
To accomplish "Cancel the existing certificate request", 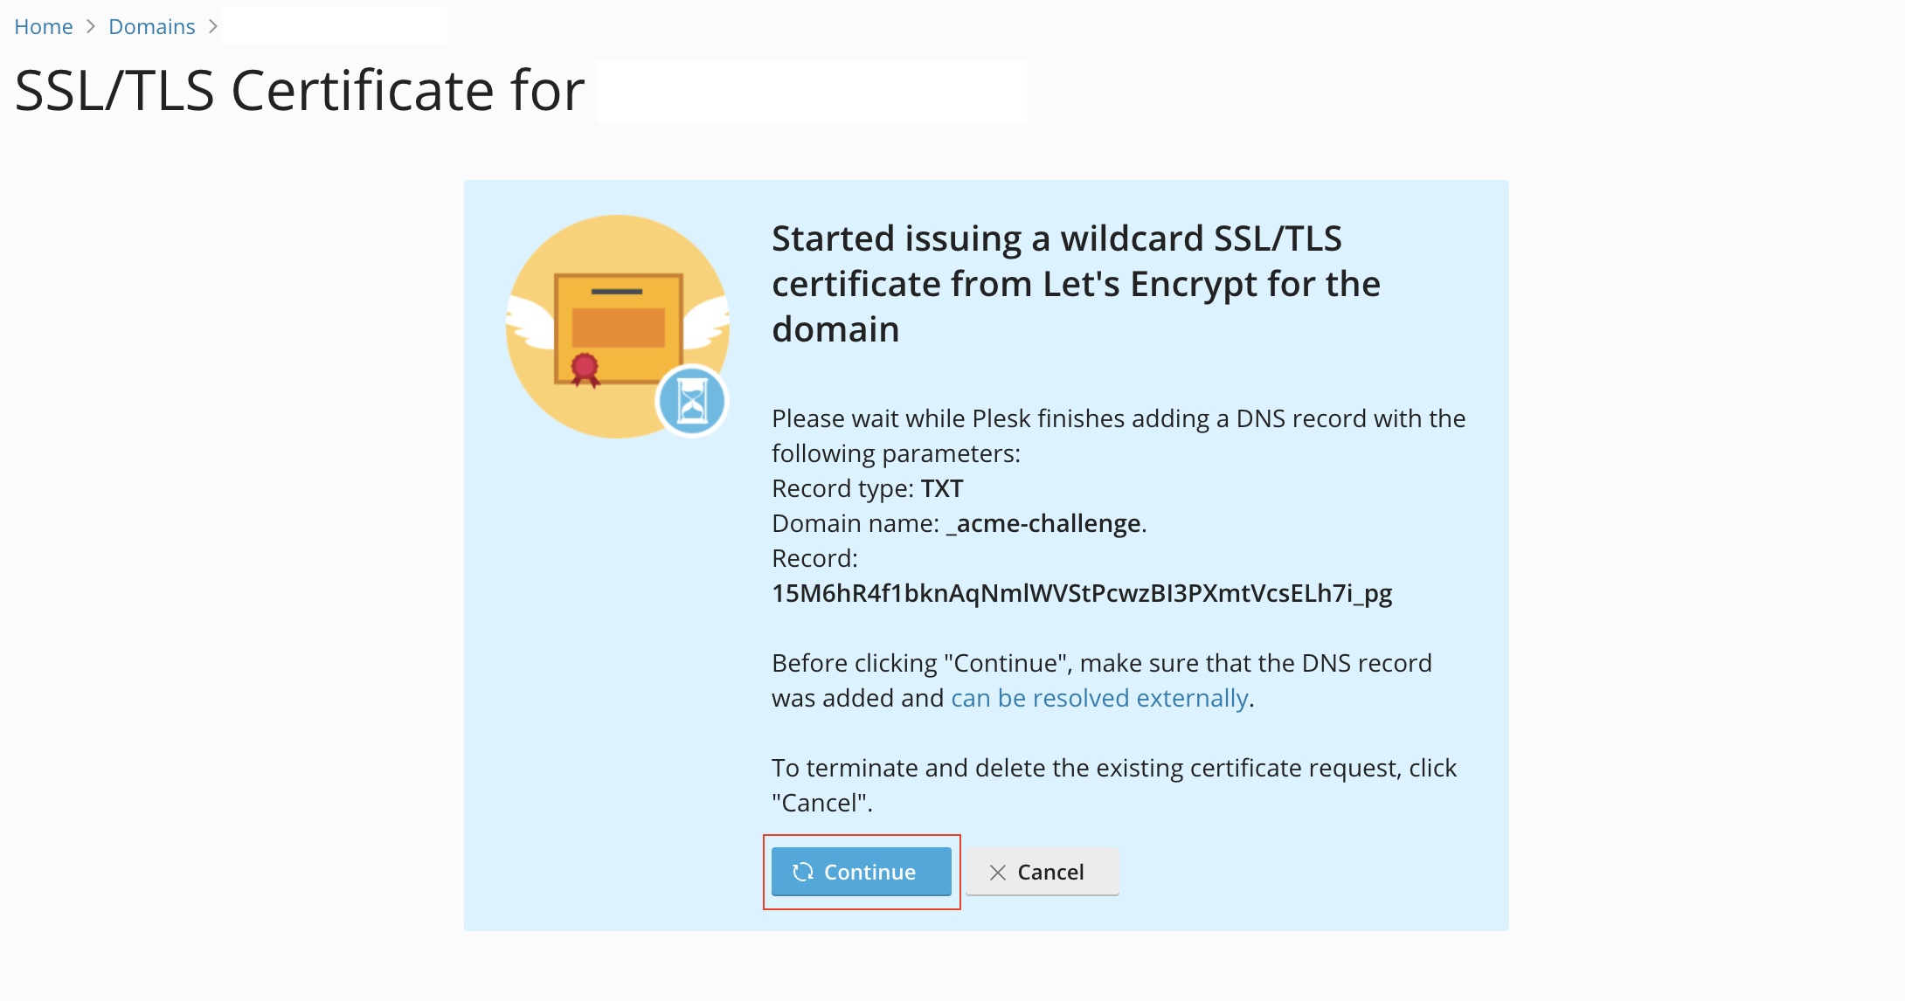I will tap(1043, 872).
